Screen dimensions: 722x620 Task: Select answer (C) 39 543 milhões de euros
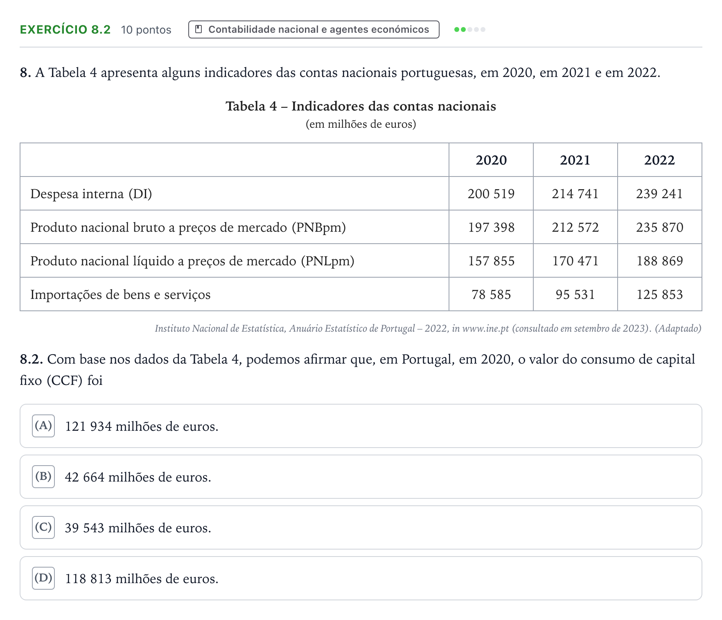coord(361,527)
